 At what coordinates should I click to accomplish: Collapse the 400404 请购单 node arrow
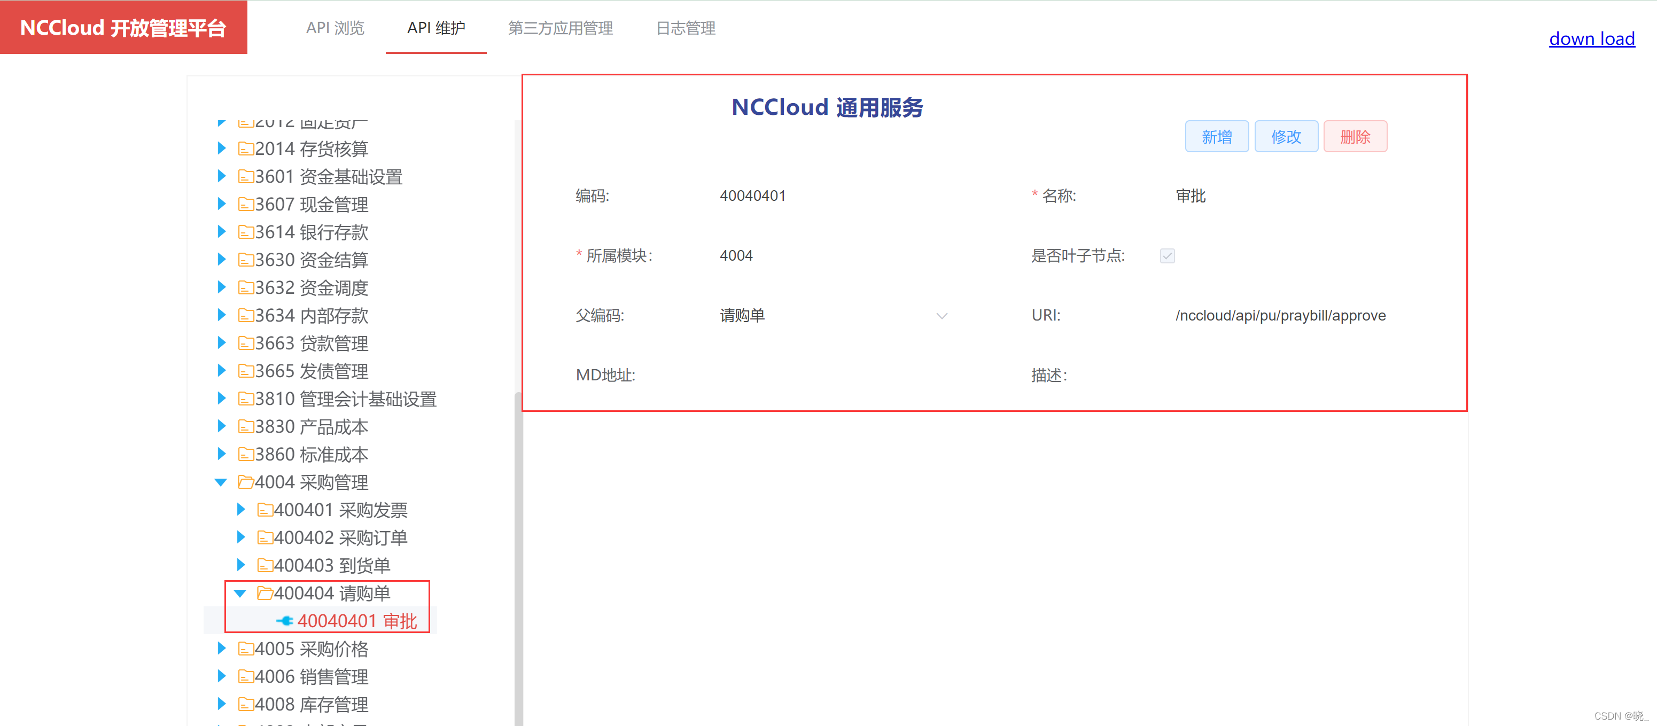click(x=240, y=594)
